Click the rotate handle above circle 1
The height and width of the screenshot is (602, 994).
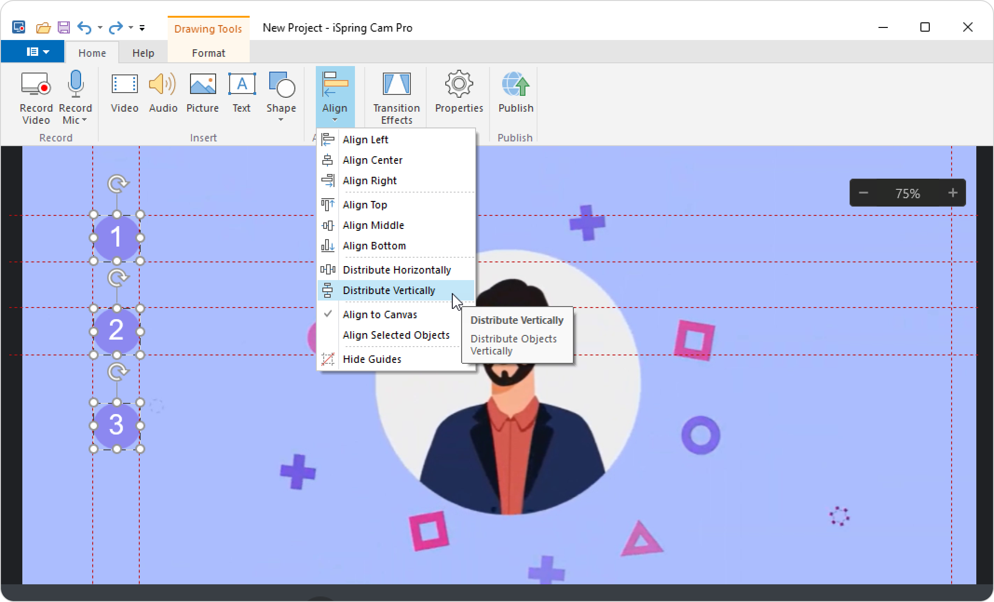click(117, 184)
